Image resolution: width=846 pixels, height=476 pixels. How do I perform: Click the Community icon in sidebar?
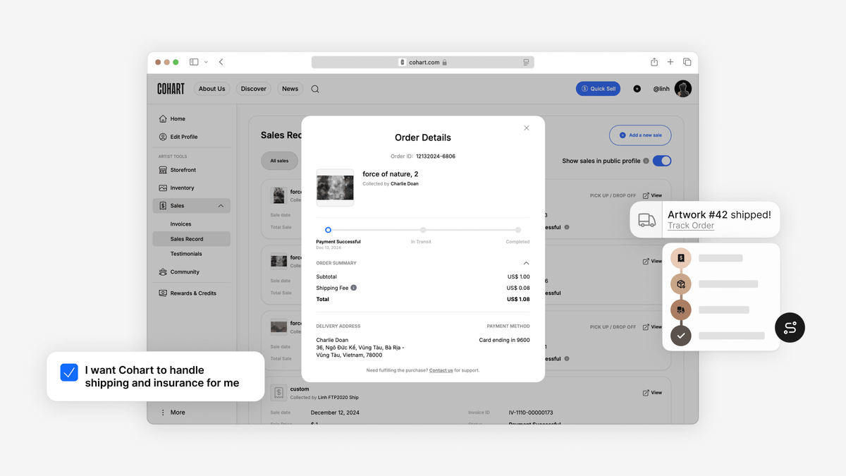tap(163, 271)
